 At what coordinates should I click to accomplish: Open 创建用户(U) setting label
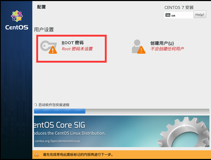(162, 43)
